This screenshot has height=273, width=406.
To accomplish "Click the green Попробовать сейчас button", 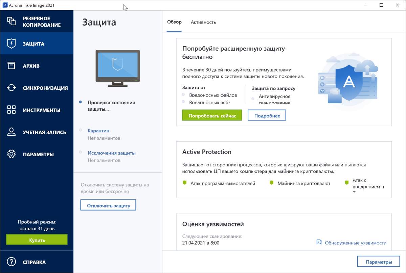I will (212, 115).
